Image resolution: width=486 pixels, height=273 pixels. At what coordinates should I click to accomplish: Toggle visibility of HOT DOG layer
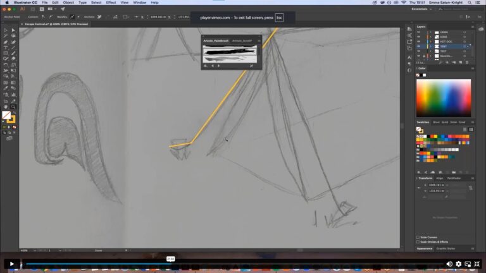(x=419, y=42)
